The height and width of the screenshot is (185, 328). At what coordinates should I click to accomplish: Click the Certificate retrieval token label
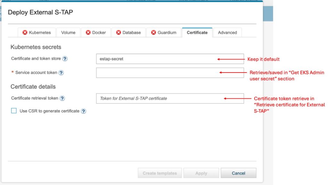click(x=35, y=98)
